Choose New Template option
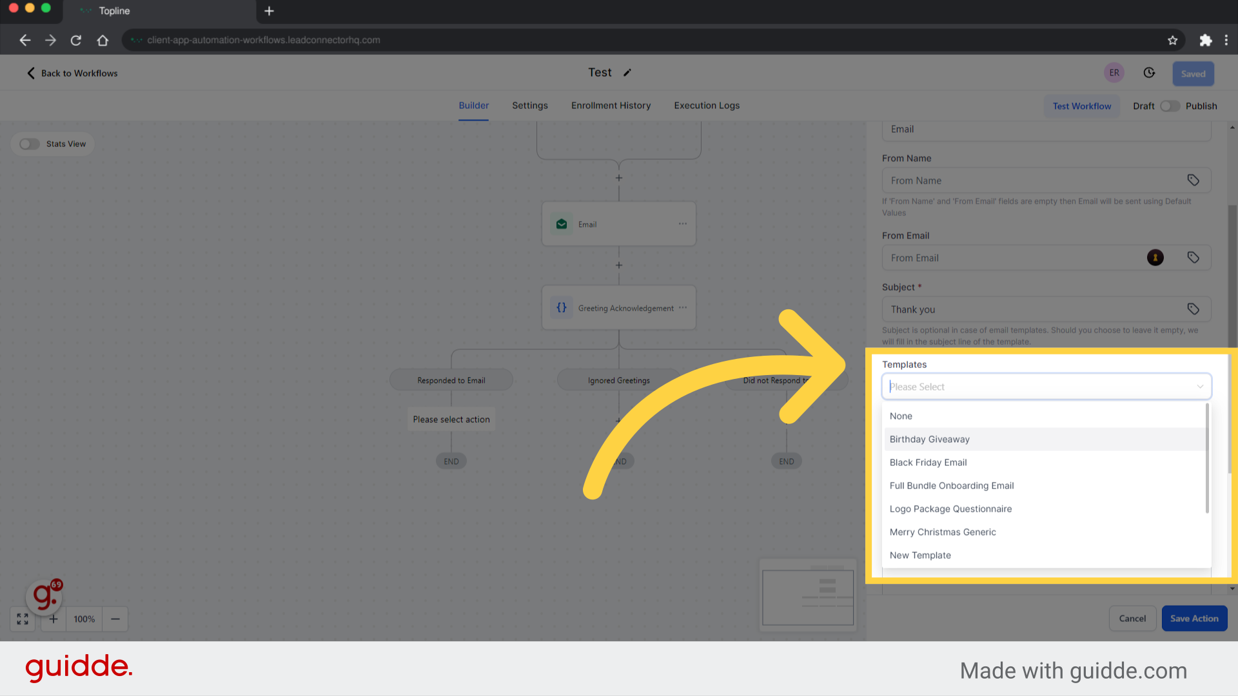1238x696 pixels. coord(1045,556)
